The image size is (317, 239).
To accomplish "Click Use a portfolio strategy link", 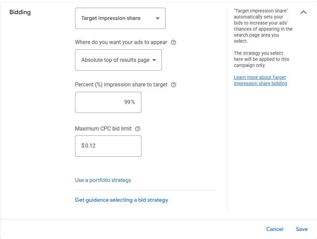I will [103, 180].
